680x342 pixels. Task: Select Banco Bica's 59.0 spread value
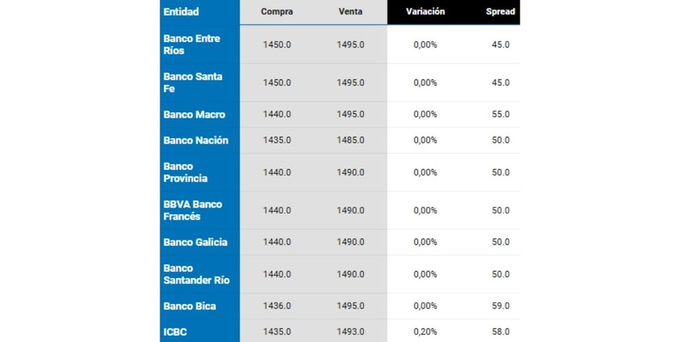click(500, 306)
